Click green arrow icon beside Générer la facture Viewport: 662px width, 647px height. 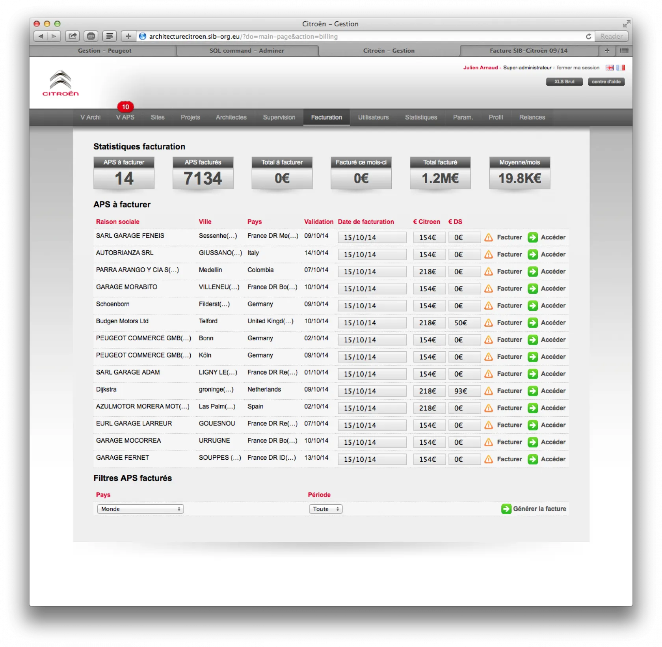click(x=506, y=509)
